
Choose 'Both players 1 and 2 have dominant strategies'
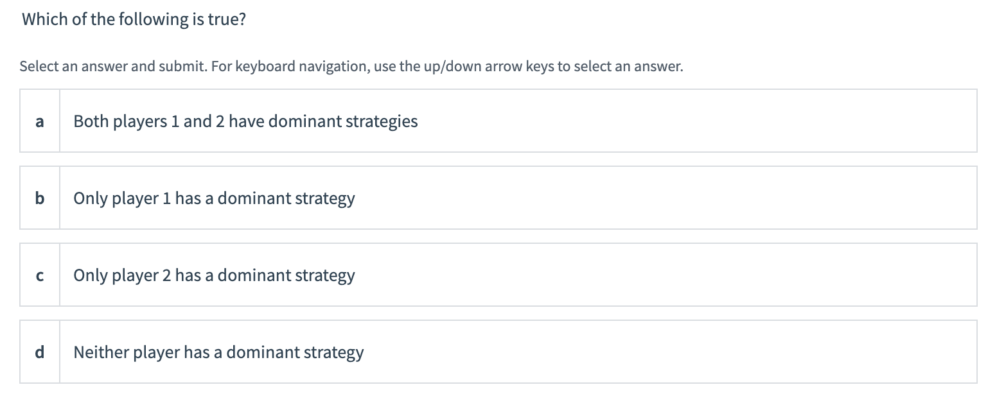pos(245,121)
